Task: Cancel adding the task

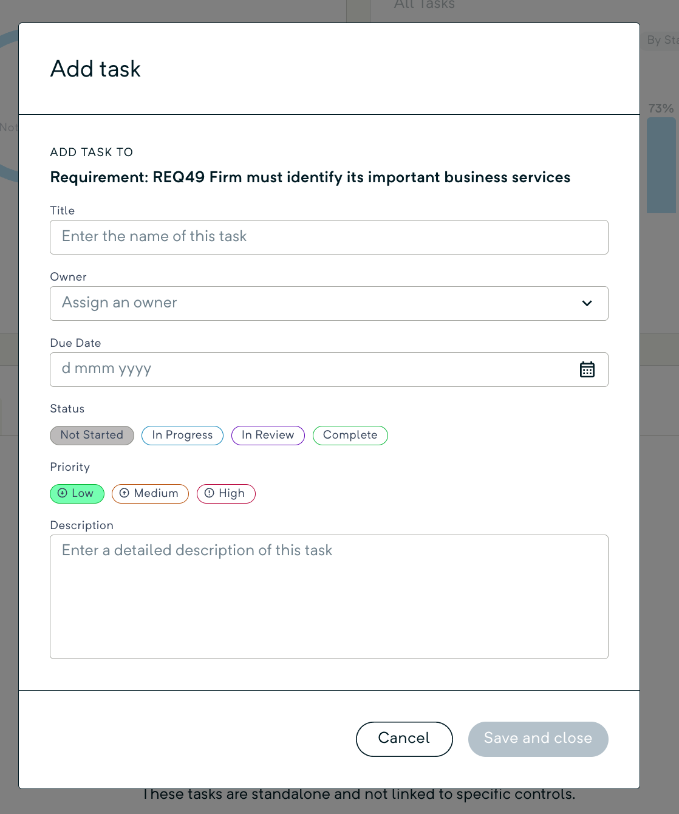Action: point(404,739)
